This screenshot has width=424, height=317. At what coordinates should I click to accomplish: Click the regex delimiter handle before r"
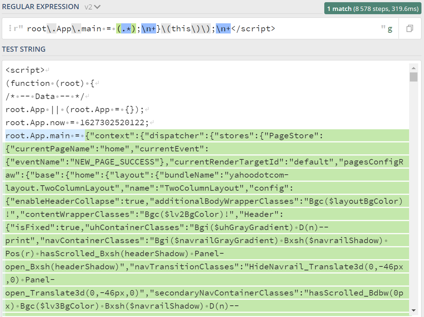coord(10,28)
